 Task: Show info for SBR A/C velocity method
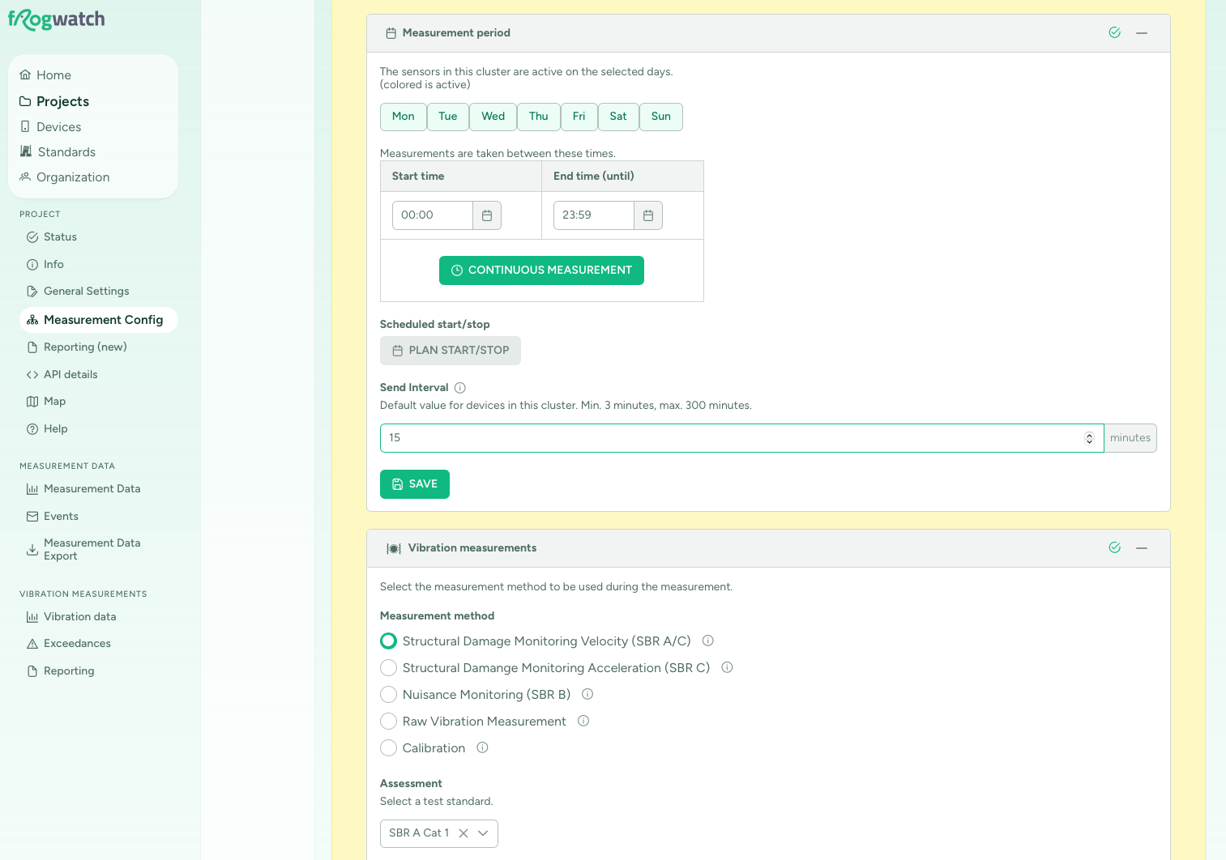708,641
